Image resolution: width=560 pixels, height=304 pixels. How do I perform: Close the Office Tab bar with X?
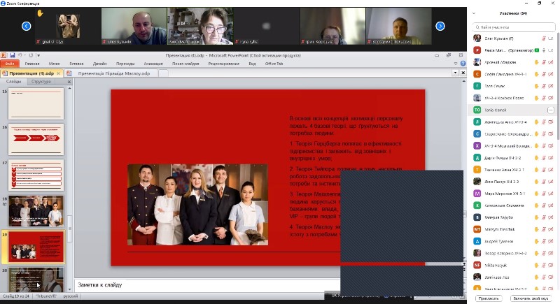pyautogui.click(x=463, y=73)
